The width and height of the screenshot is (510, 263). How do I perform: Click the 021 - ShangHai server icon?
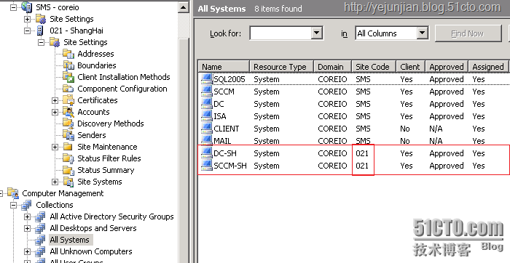click(40, 31)
